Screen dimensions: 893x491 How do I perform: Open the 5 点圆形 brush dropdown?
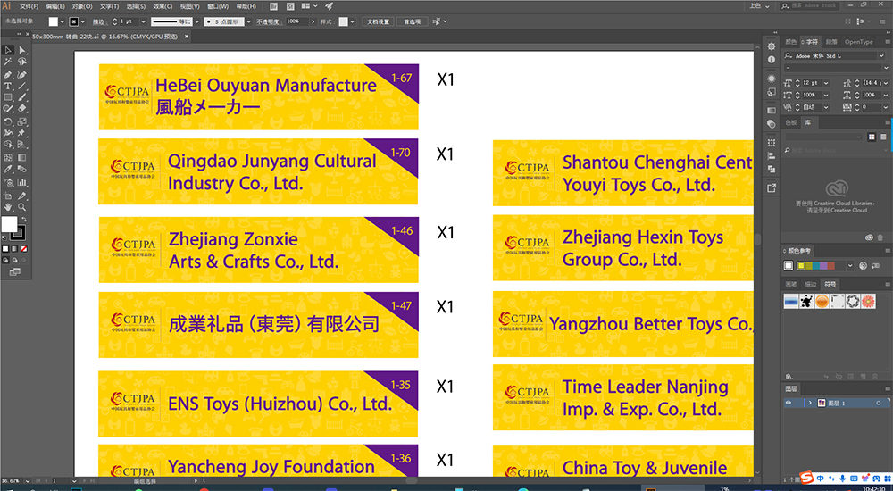248,21
